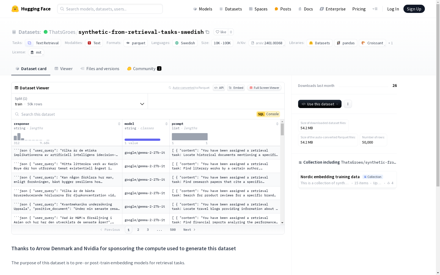Click the mit license tag
440x275 pixels.
click(36, 52)
